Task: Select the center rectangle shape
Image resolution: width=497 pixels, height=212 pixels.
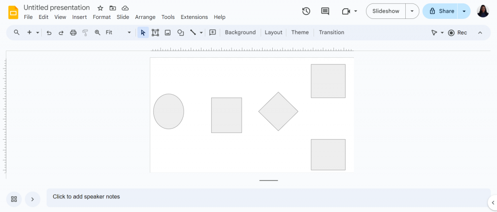Action: tap(227, 115)
